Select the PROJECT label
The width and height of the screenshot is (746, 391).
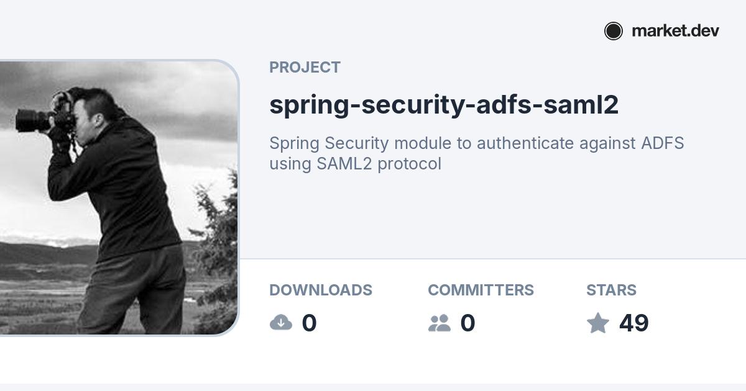[305, 67]
